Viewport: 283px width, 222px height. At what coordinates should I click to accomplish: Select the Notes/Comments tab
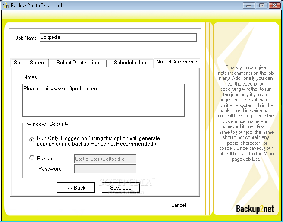pos(176,62)
